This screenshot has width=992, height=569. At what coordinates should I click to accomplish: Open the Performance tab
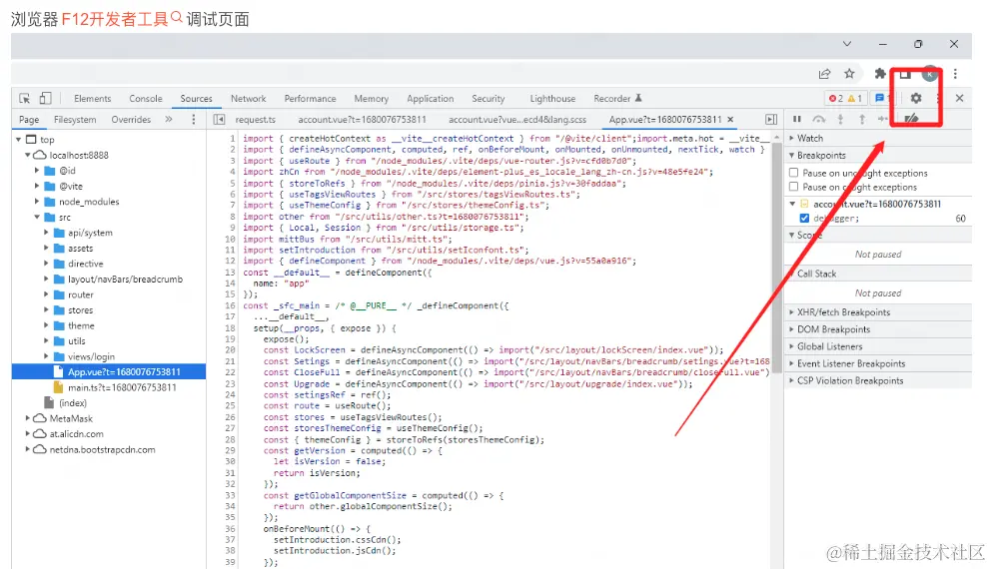(x=310, y=99)
